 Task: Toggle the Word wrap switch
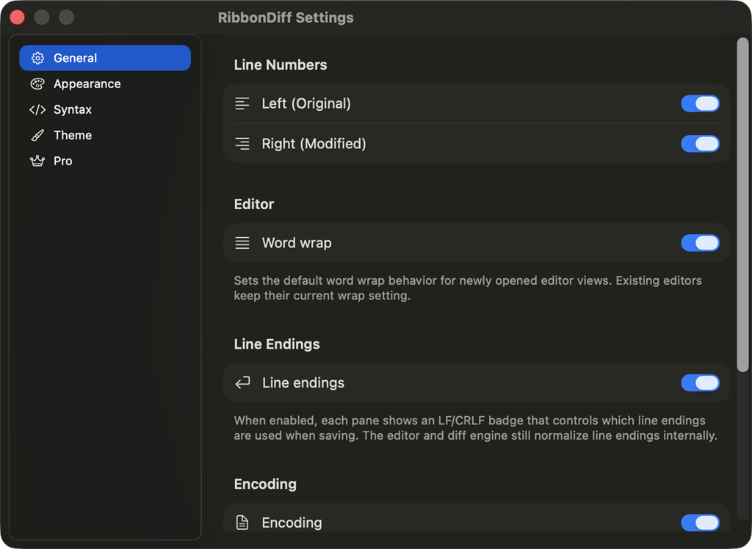[x=700, y=243]
